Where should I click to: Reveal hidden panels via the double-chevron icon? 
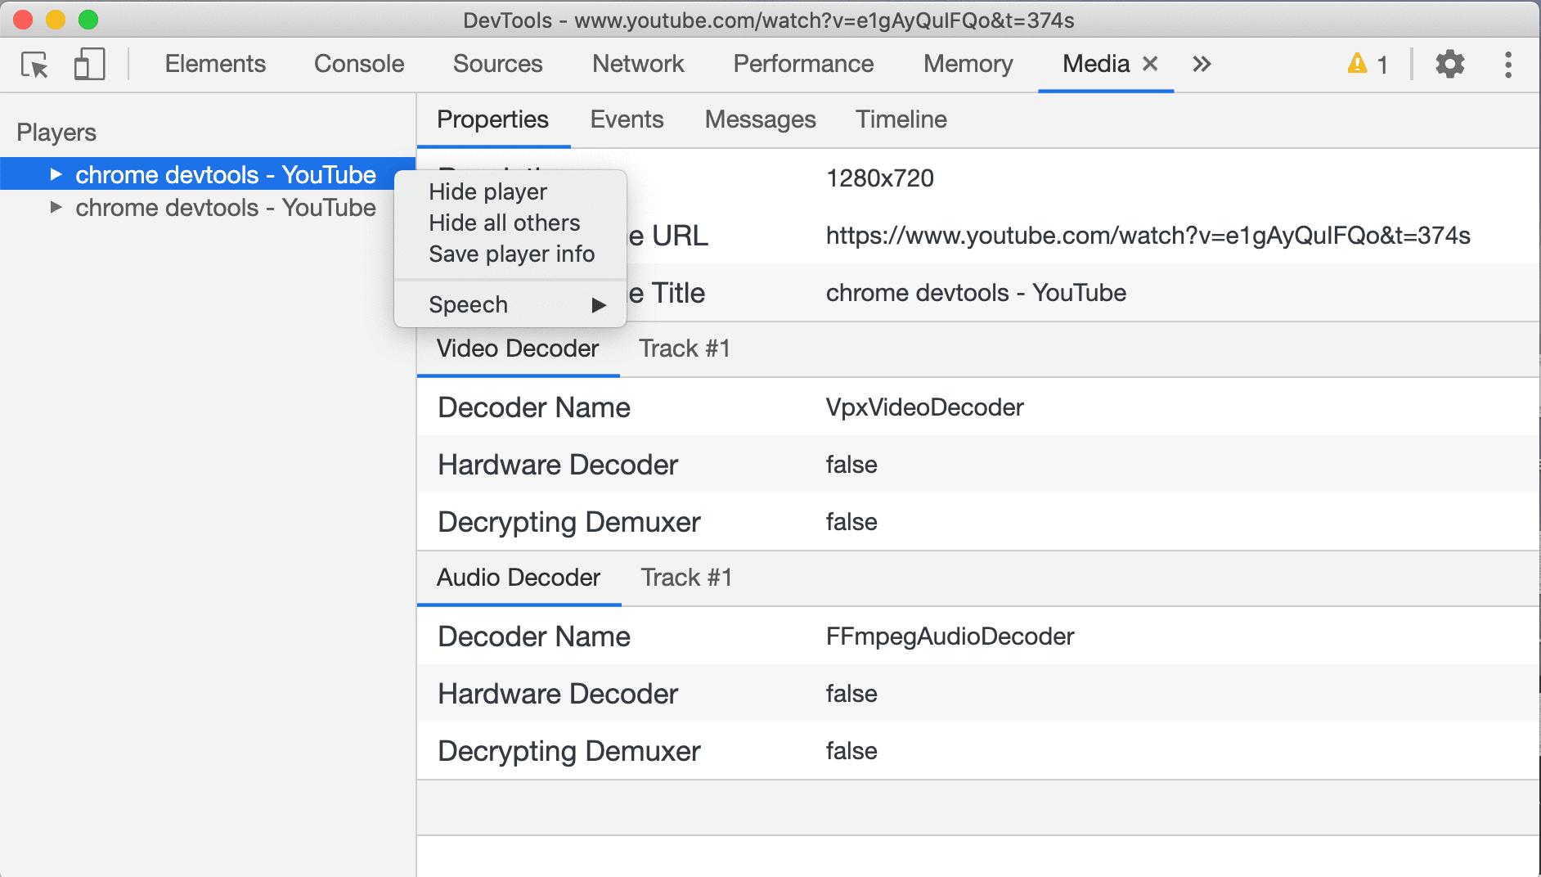coord(1201,64)
